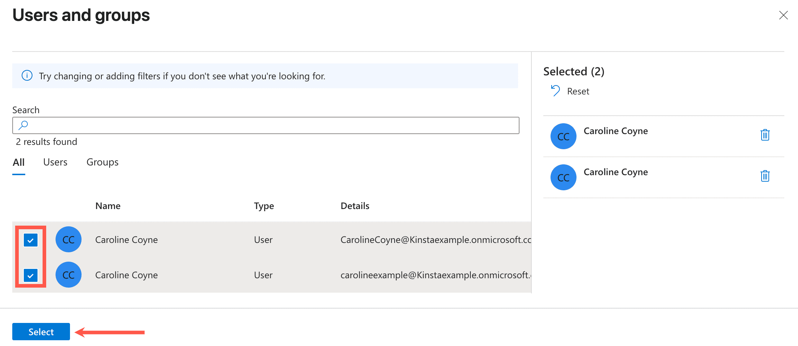Image resolution: width=798 pixels, height=346 pixels.
Task: Click the Reset link in Selected panel
Action: (578, 91)
